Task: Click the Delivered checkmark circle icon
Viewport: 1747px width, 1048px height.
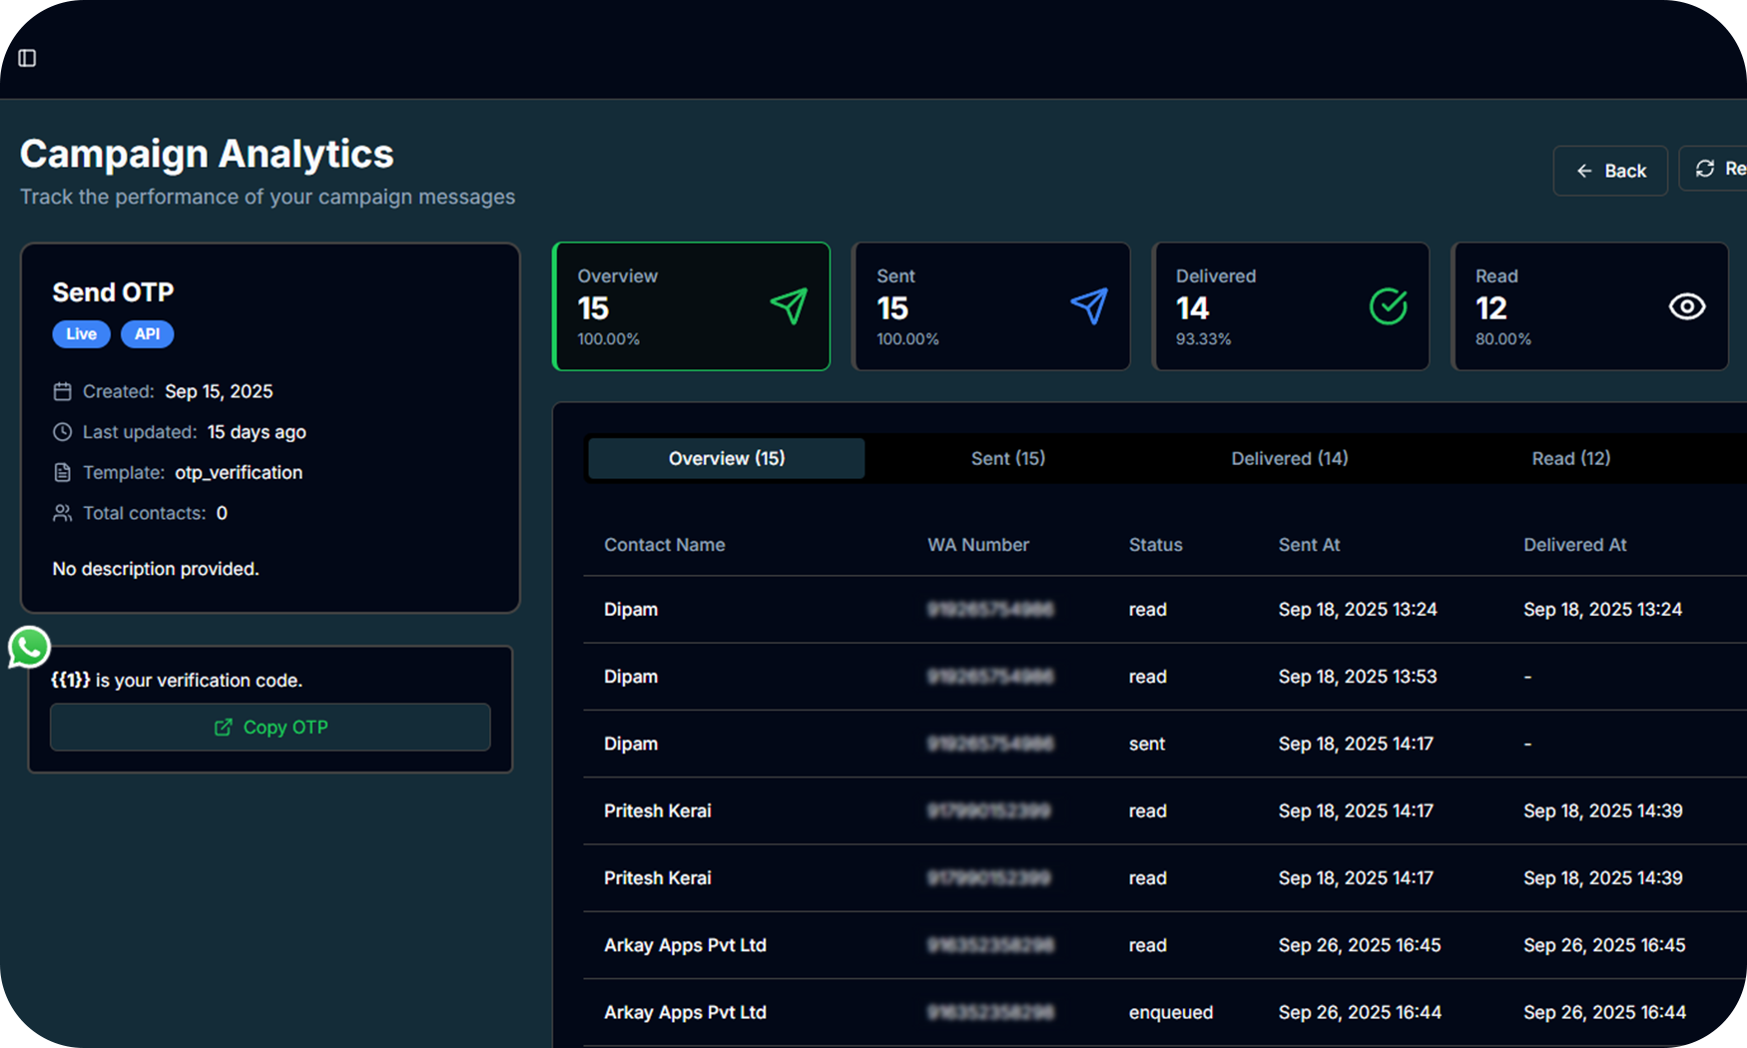Action: coord(1388,306)
